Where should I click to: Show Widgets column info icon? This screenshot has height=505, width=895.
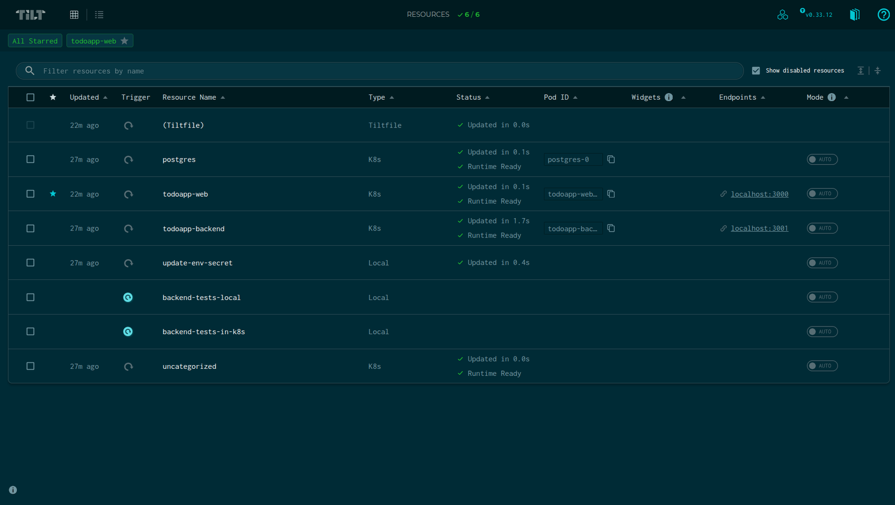coord(669,98)
